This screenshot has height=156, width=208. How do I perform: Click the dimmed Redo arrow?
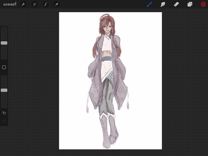click(4, 121)
